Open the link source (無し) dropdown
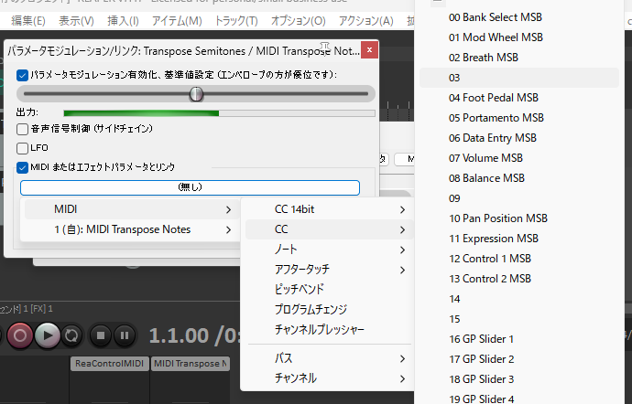The height and width of the screenshot is (404, 632). point(190,186)
